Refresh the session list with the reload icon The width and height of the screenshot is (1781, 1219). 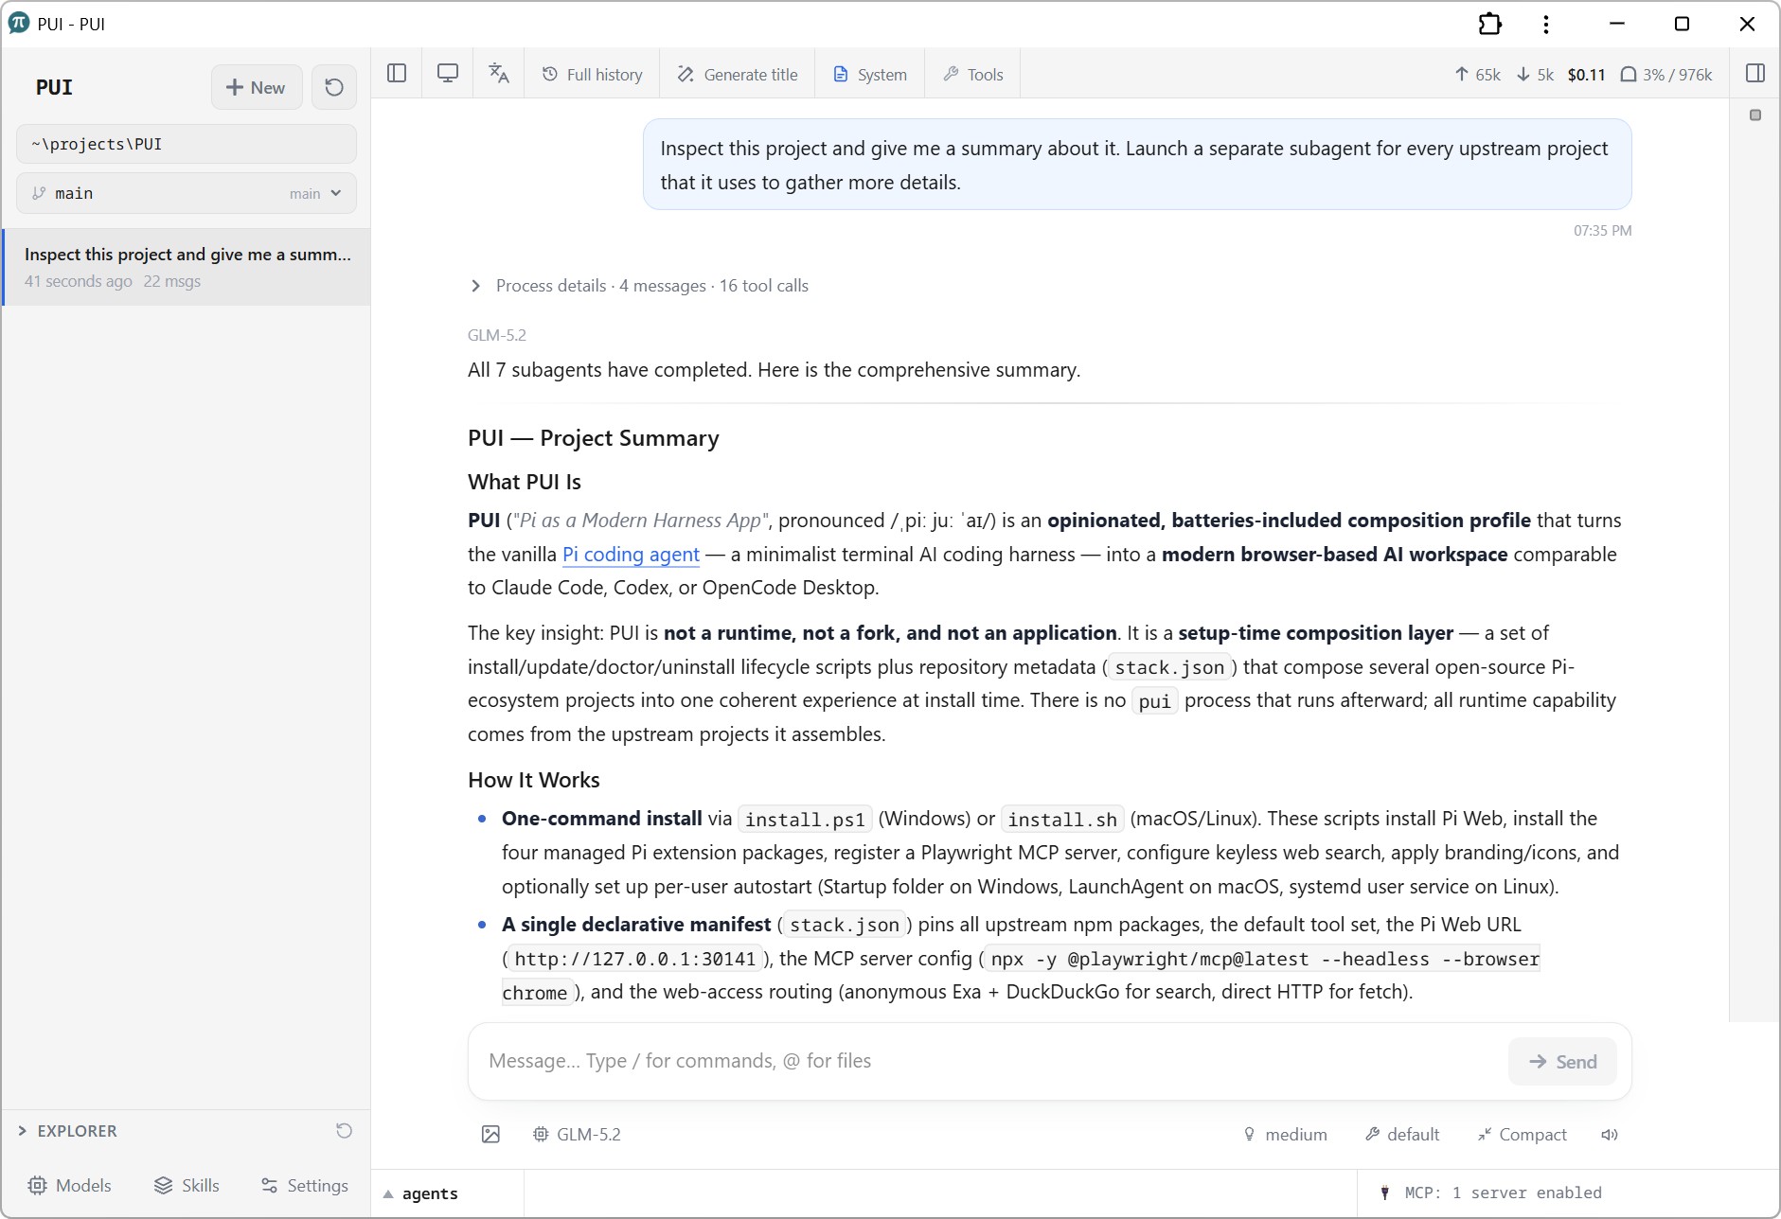pos(334,87)
